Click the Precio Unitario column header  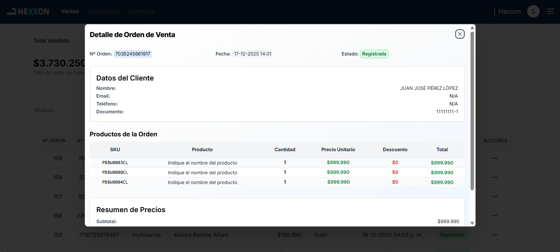pyautogui.click(x=338, y=150)
